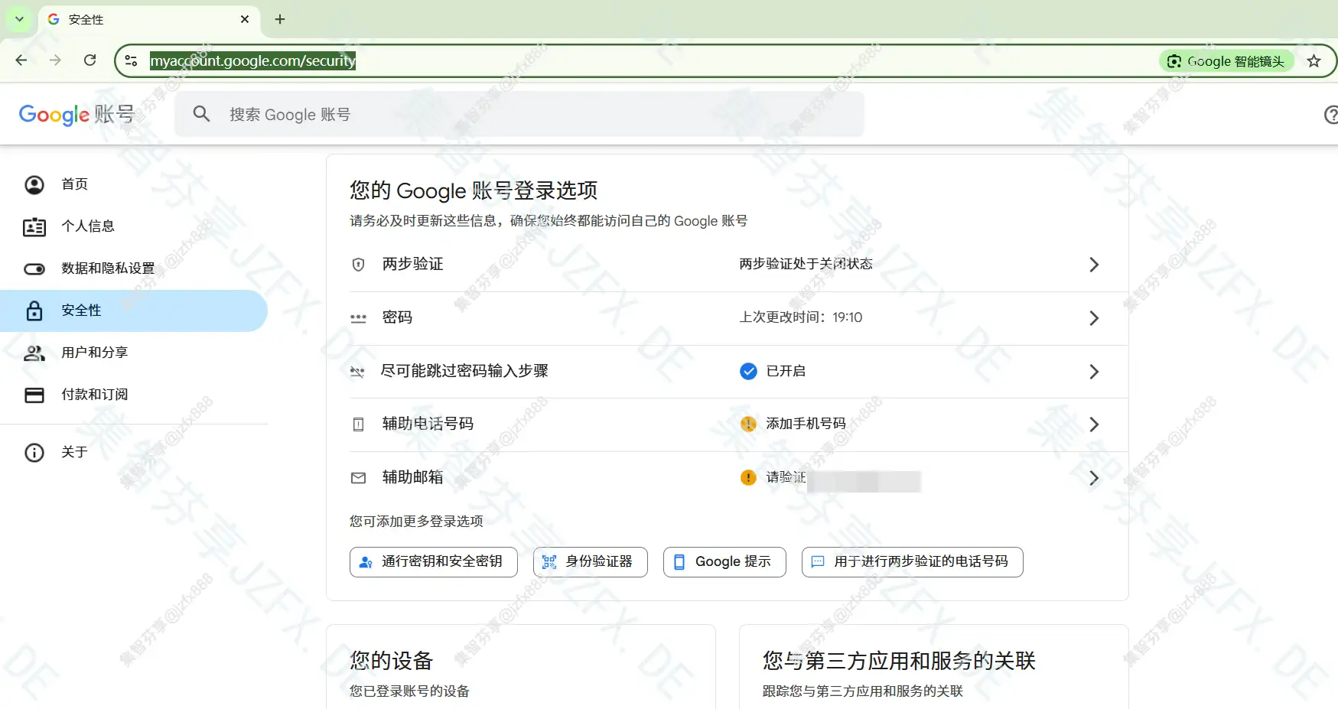Close the 安全性 browser tab
The height and width of the screenshot is (709, 1338).
tap(245, 19)
